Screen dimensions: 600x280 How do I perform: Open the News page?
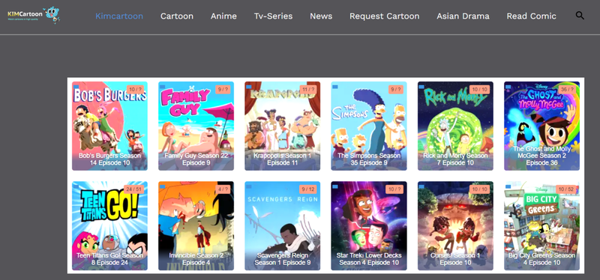[x=321, y=16]
